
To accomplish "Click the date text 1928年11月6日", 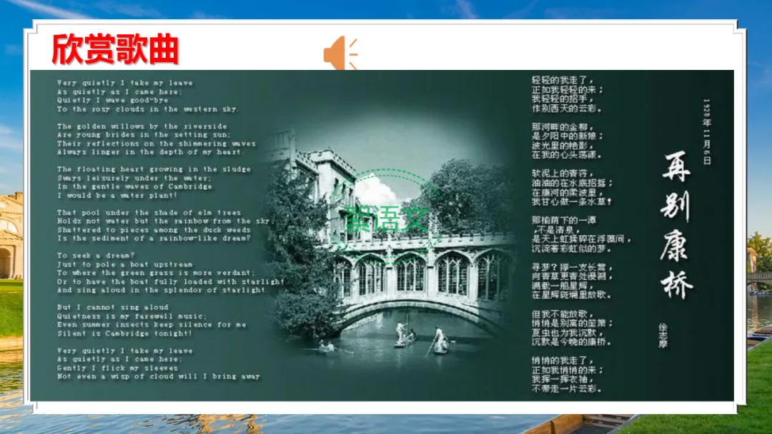I will click(x=707, y=131).
